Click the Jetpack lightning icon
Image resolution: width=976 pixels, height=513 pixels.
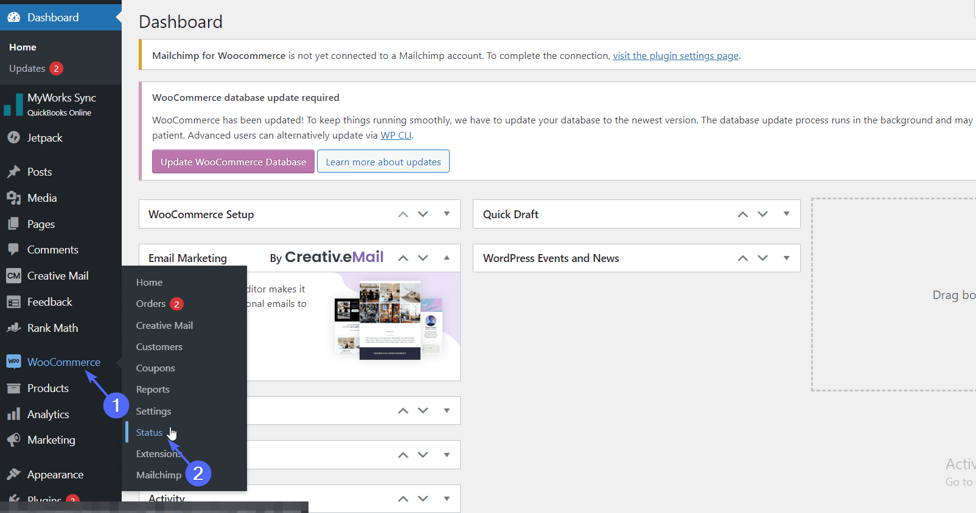pyautogui.click(x=13, y=138)
